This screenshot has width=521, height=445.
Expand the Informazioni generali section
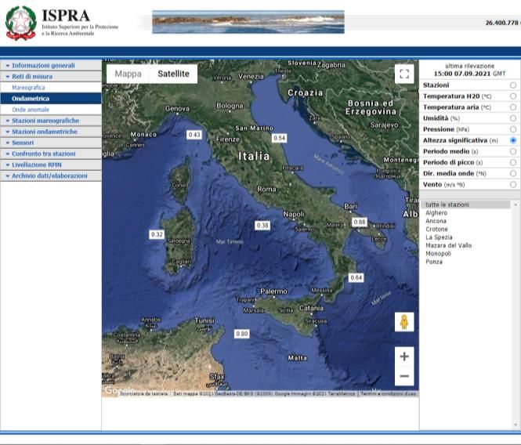43,66
